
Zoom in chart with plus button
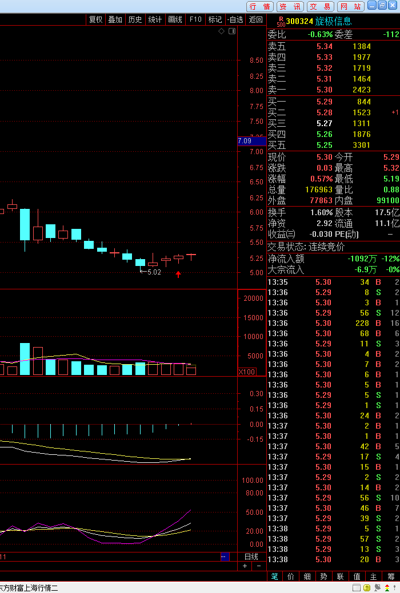pyautogui.click(x=245, y=566)
